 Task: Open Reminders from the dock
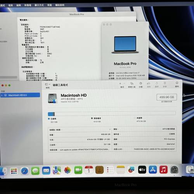coord(110,170)
